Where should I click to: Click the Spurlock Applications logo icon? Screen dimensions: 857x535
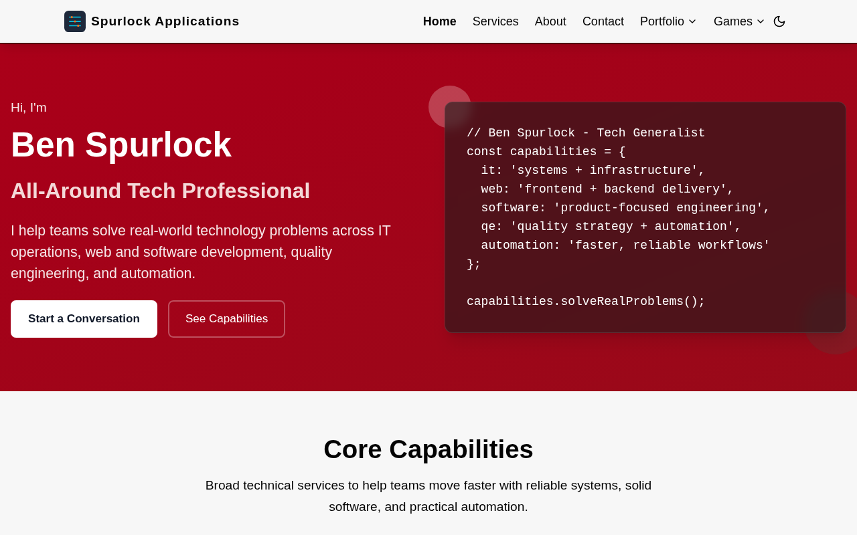click(75, 21)
